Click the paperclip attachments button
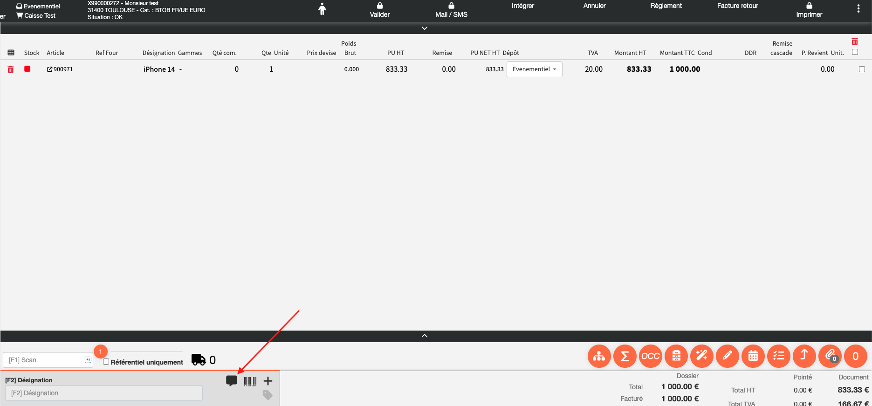Image resolution: width=872 pixels, height=406 pixels. [x=830, y=356]
